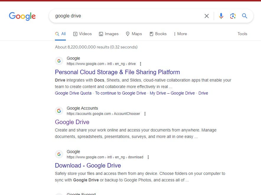This screenshot has width=261, height=195.
Task: Click the Google logo
Action: (x=22, y=16)
